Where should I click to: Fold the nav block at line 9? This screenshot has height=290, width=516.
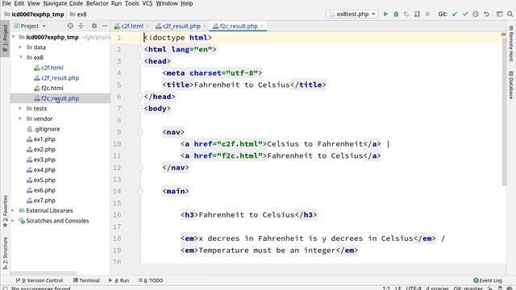pos(140,132)
